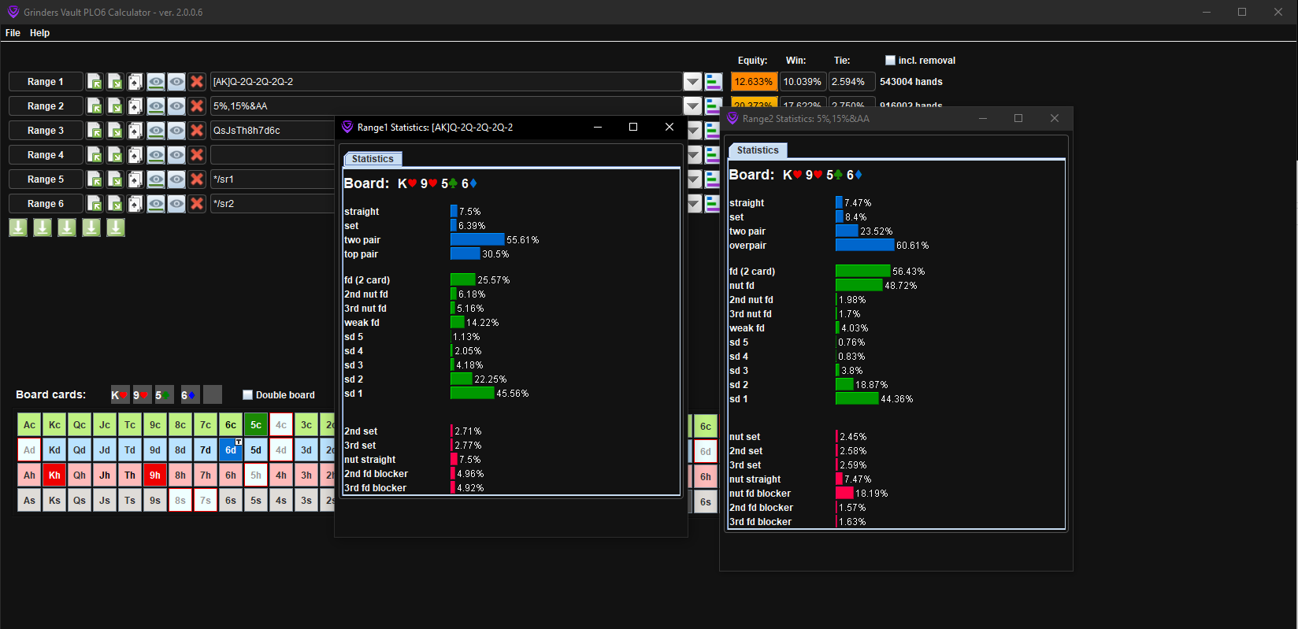Click the load range icon for Range 1
The height and width of the screenshot is (629, 1298).
[x=95, y=82]
